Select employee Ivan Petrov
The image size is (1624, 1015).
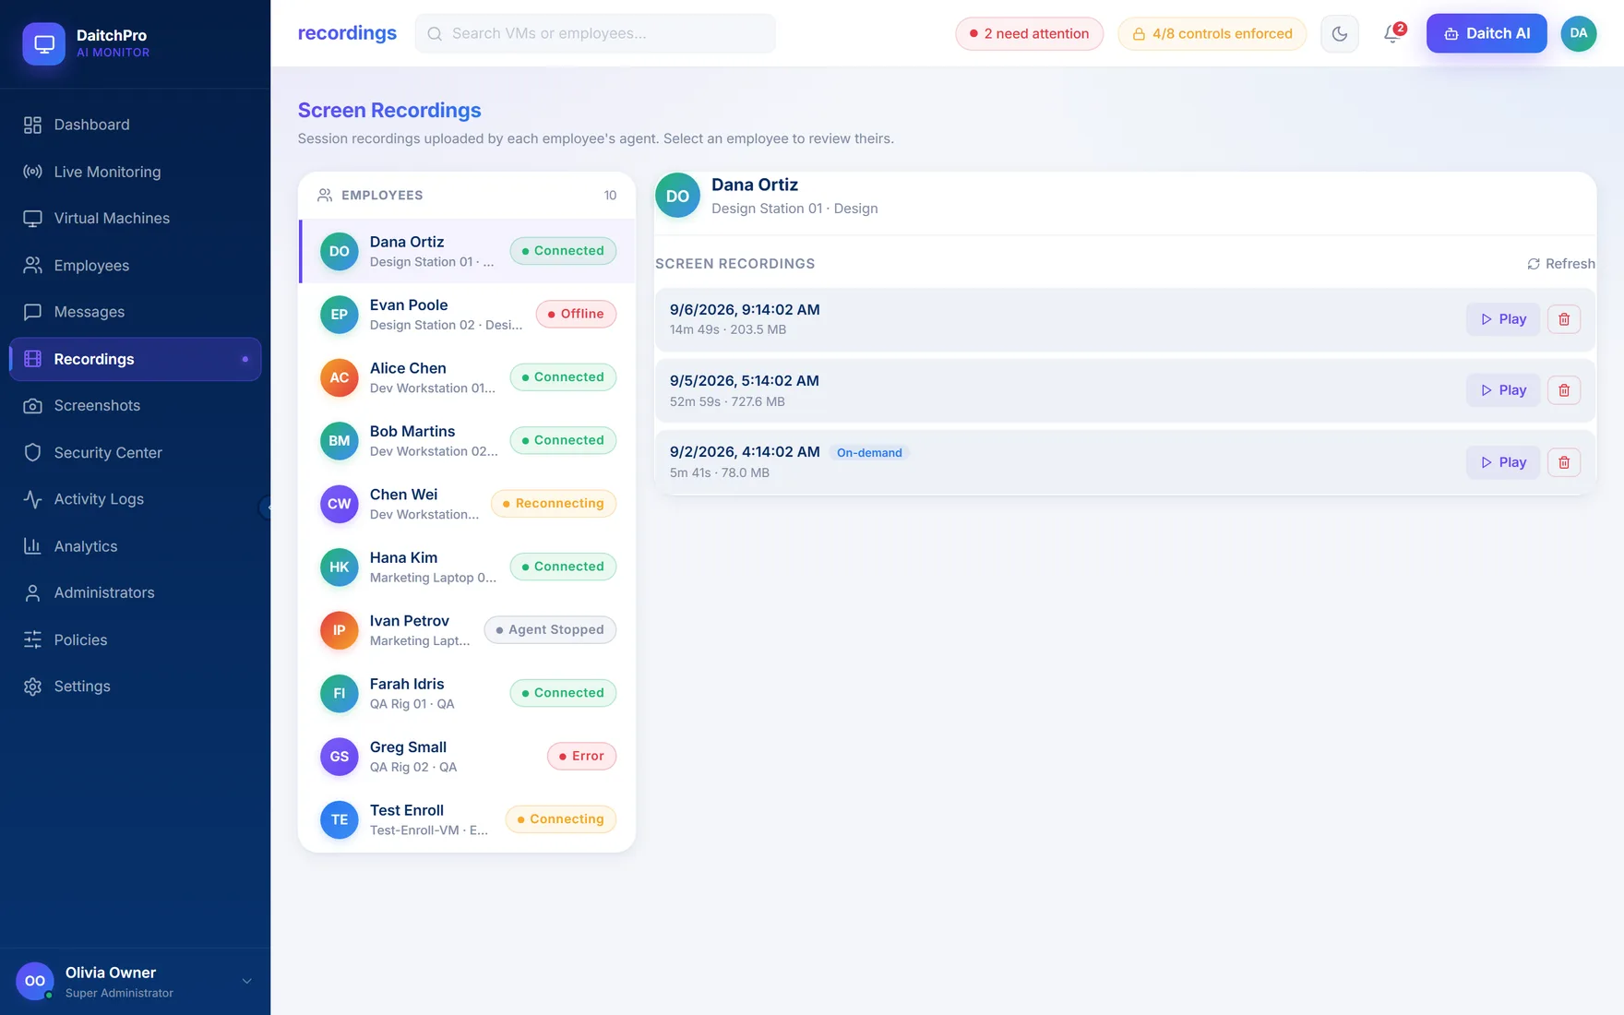[467, 630]
